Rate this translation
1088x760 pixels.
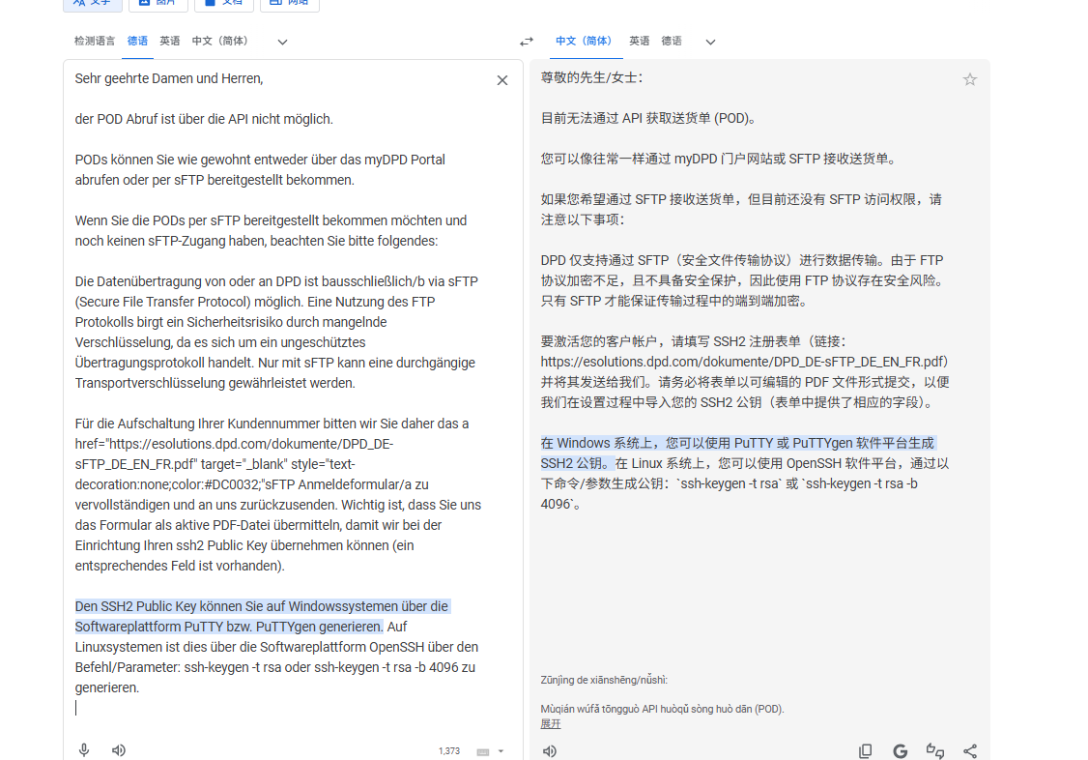pos(935,751)
